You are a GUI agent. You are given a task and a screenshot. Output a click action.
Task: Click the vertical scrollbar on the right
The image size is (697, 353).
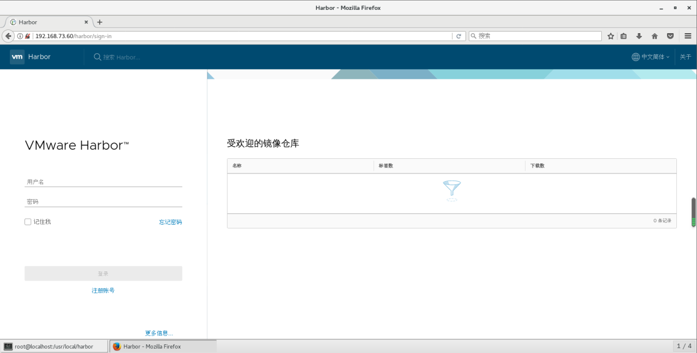pos(694,211)
